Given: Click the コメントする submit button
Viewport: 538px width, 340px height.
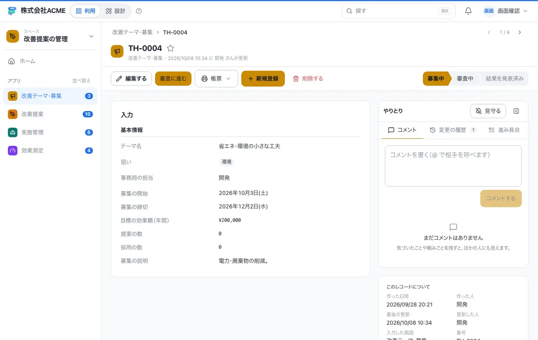Looking at the screenshot, I should click(501, 198).
